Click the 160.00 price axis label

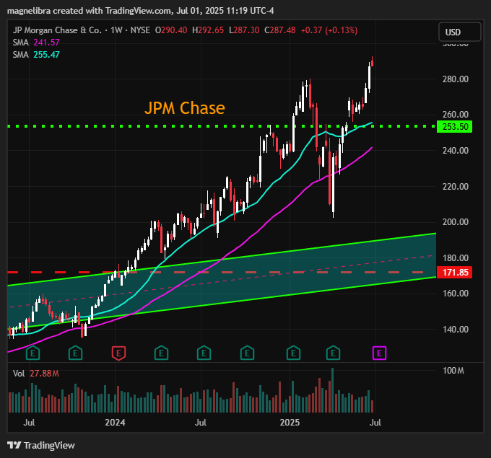pyautogui.click(x=456, y=294)
